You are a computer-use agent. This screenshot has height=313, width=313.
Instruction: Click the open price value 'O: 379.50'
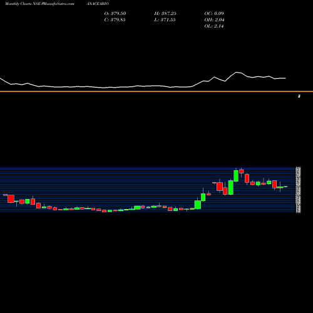115,13
